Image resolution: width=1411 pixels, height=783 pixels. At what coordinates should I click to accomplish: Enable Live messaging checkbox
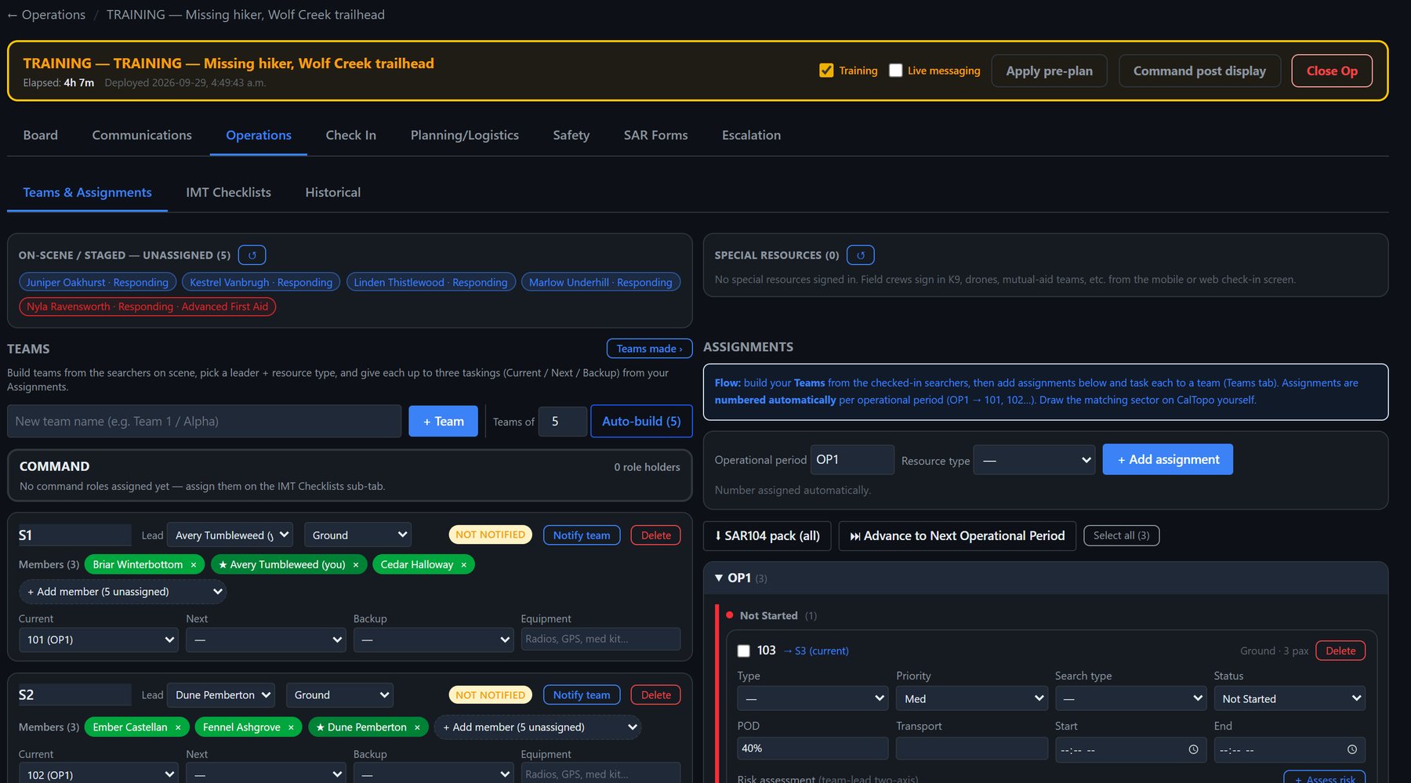896,71
